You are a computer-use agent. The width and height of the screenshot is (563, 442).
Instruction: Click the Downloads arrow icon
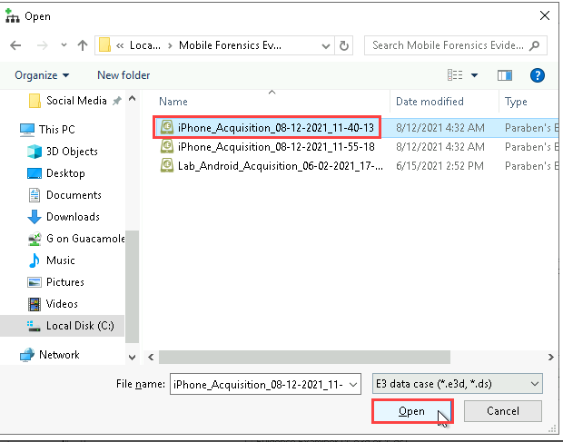click(x=35, y=217)
